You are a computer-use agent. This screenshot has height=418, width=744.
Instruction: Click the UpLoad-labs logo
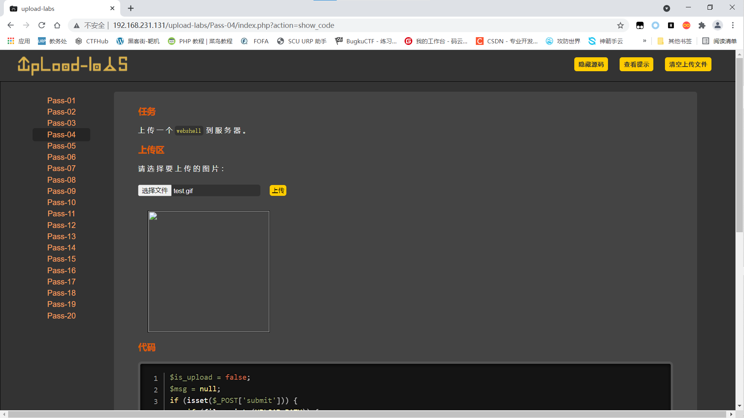pos(72,65)
